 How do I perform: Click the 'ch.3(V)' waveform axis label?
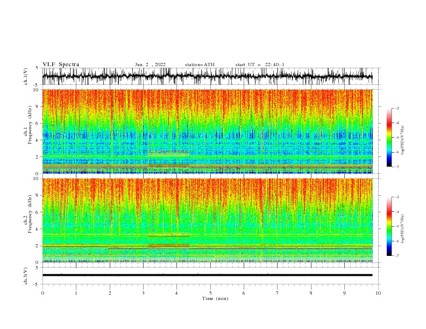[x=26, y=276]
